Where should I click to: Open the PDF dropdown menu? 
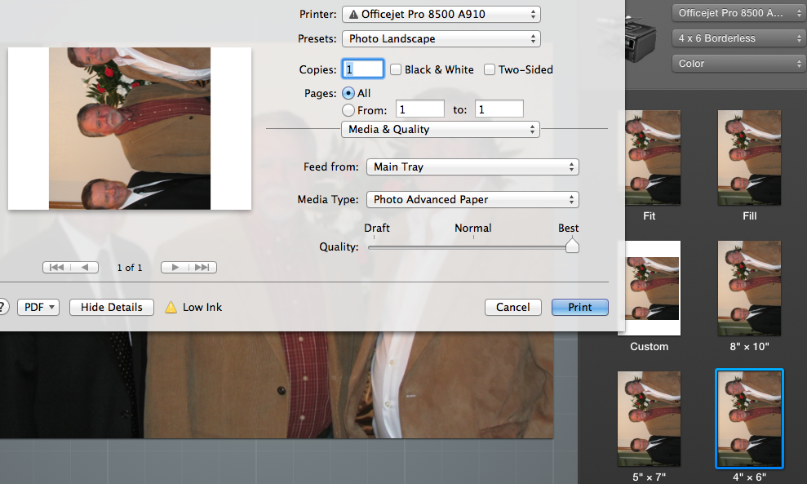coord(38,308)
